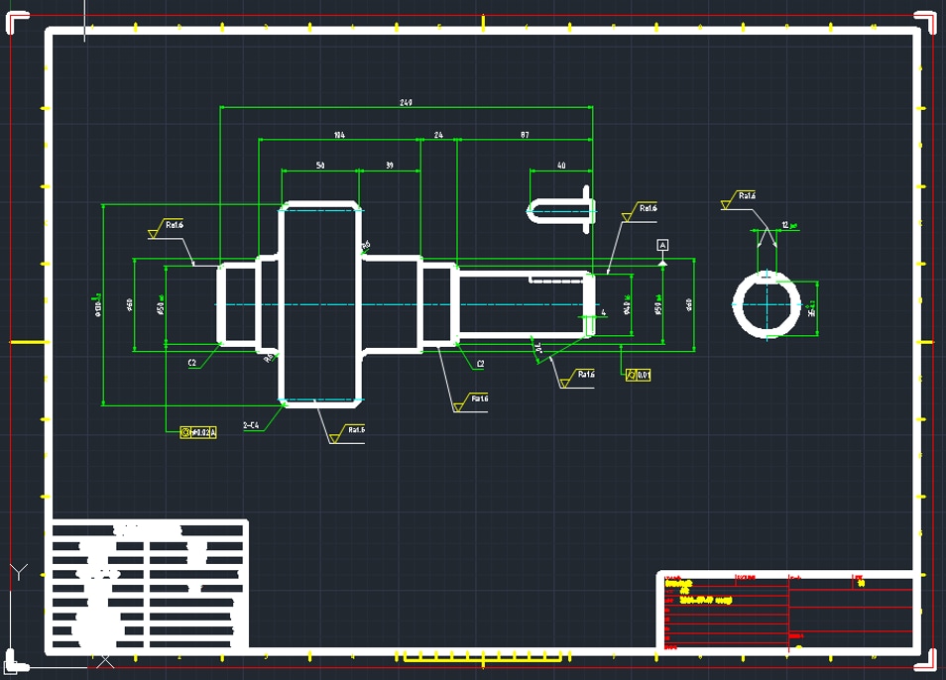Screen dimensions: 946x680
Task: Click the 0.01 cylindricity tolerance frame
Action: coord(639,375)
